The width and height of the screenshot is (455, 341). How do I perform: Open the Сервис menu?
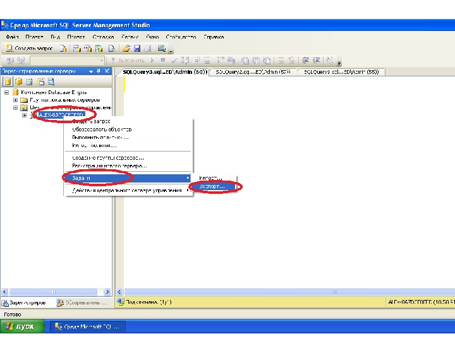130,37
